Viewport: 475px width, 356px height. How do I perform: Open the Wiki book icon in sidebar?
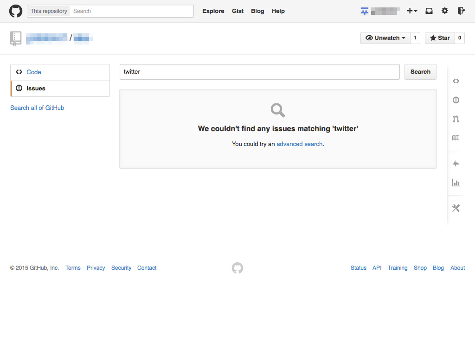tap(456, 138)
